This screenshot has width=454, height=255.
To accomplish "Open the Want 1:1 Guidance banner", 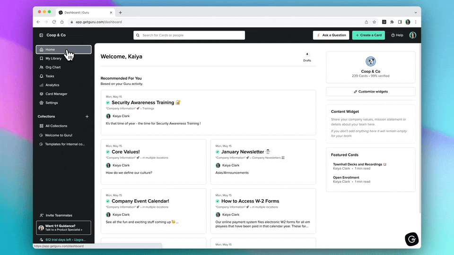I will (63, 228).
